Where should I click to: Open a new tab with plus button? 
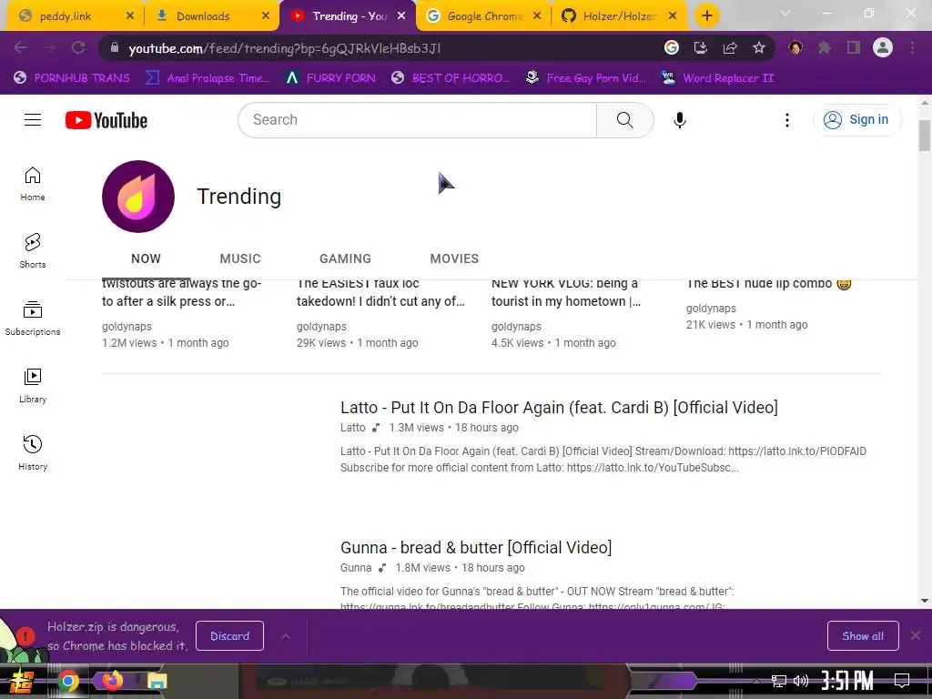coord(706,15)
